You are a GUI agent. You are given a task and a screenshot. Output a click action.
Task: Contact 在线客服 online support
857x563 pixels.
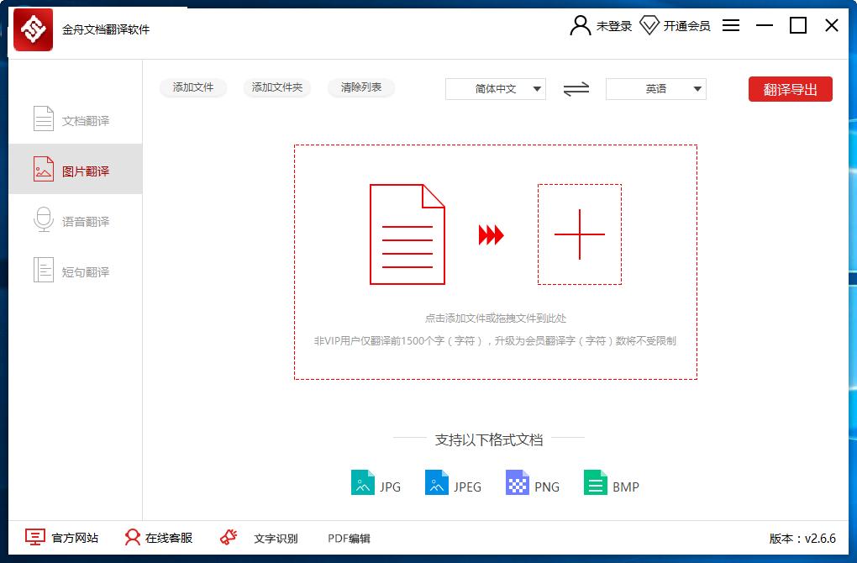159,538
